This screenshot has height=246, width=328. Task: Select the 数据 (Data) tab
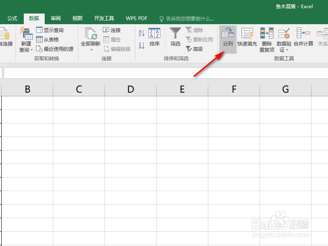(34, 18)
